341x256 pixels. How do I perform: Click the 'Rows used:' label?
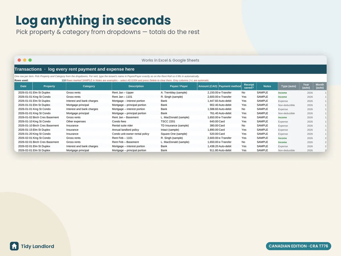tap(22, 80)
